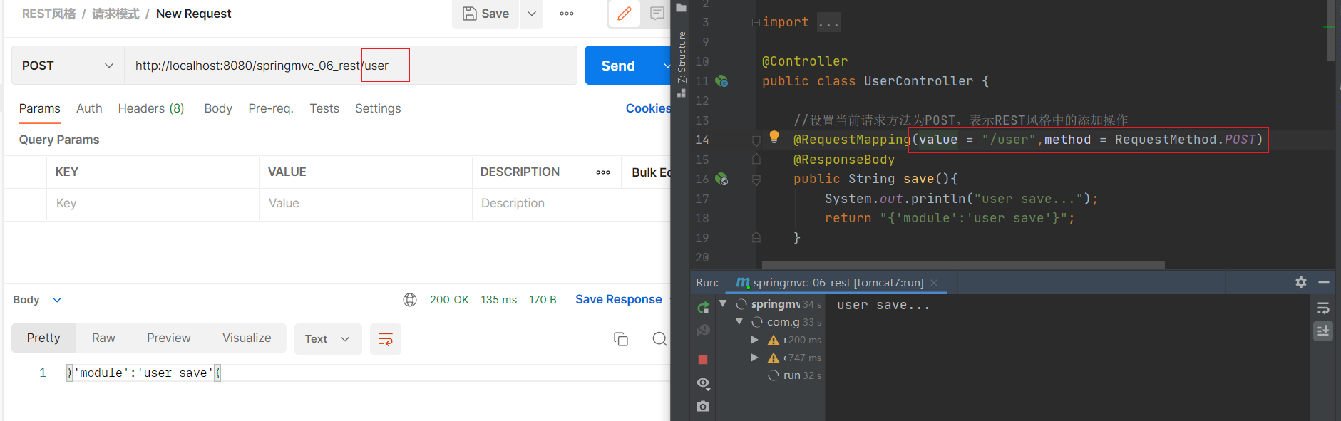
Task: Open the three-dot options next to Save
Action: point(567,14)
